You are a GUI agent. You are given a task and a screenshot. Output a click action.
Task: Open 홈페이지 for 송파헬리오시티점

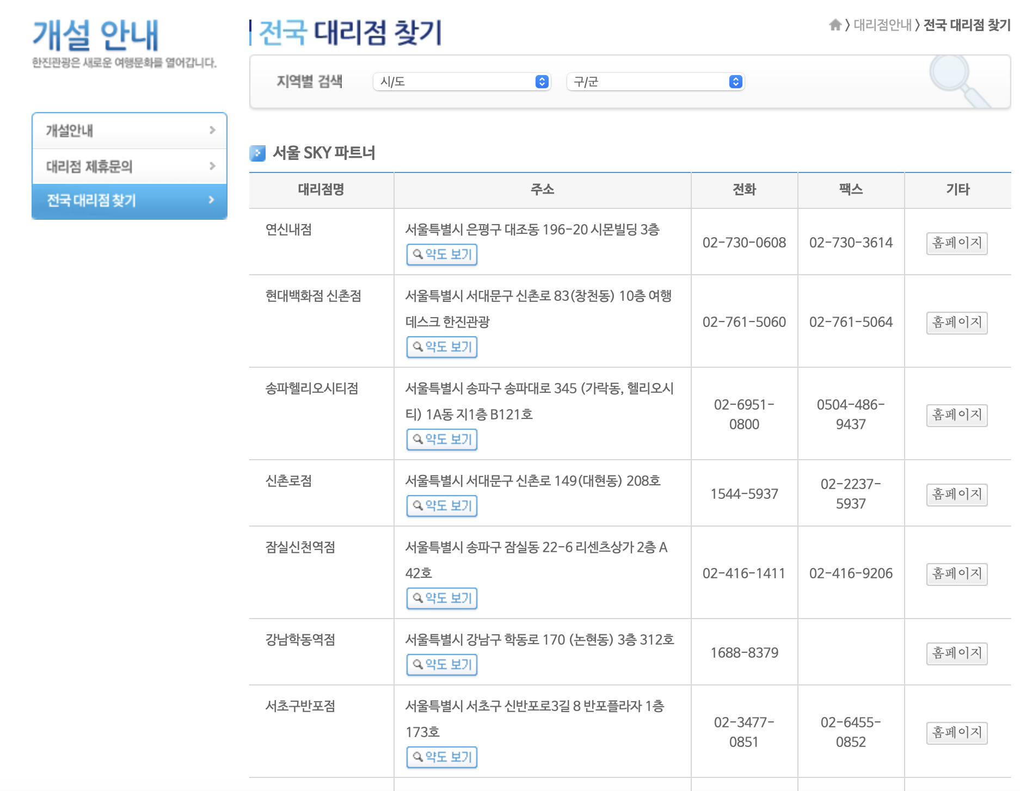pyautogui.click(x=957, y=415)
